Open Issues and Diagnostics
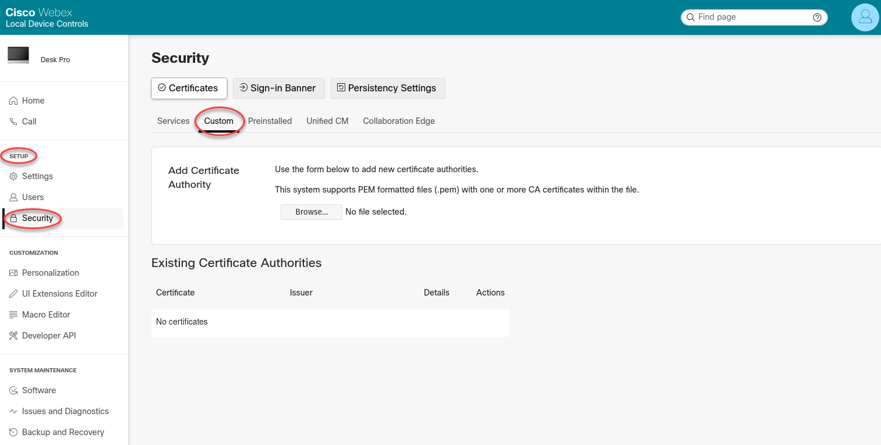This screenshot has width=881, height=445. coord(65,411)
